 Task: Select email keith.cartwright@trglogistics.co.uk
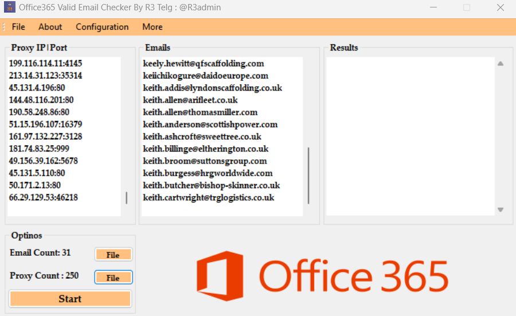[208, 197]
